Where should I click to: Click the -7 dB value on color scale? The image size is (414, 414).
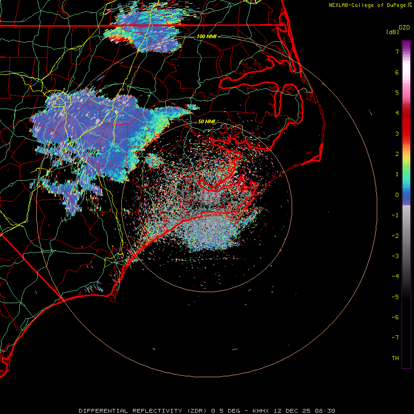click(395, 338)
